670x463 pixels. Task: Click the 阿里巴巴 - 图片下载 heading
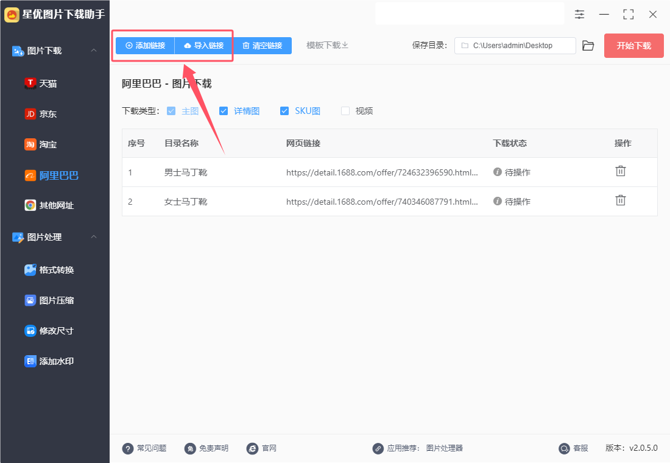point(167,83)
